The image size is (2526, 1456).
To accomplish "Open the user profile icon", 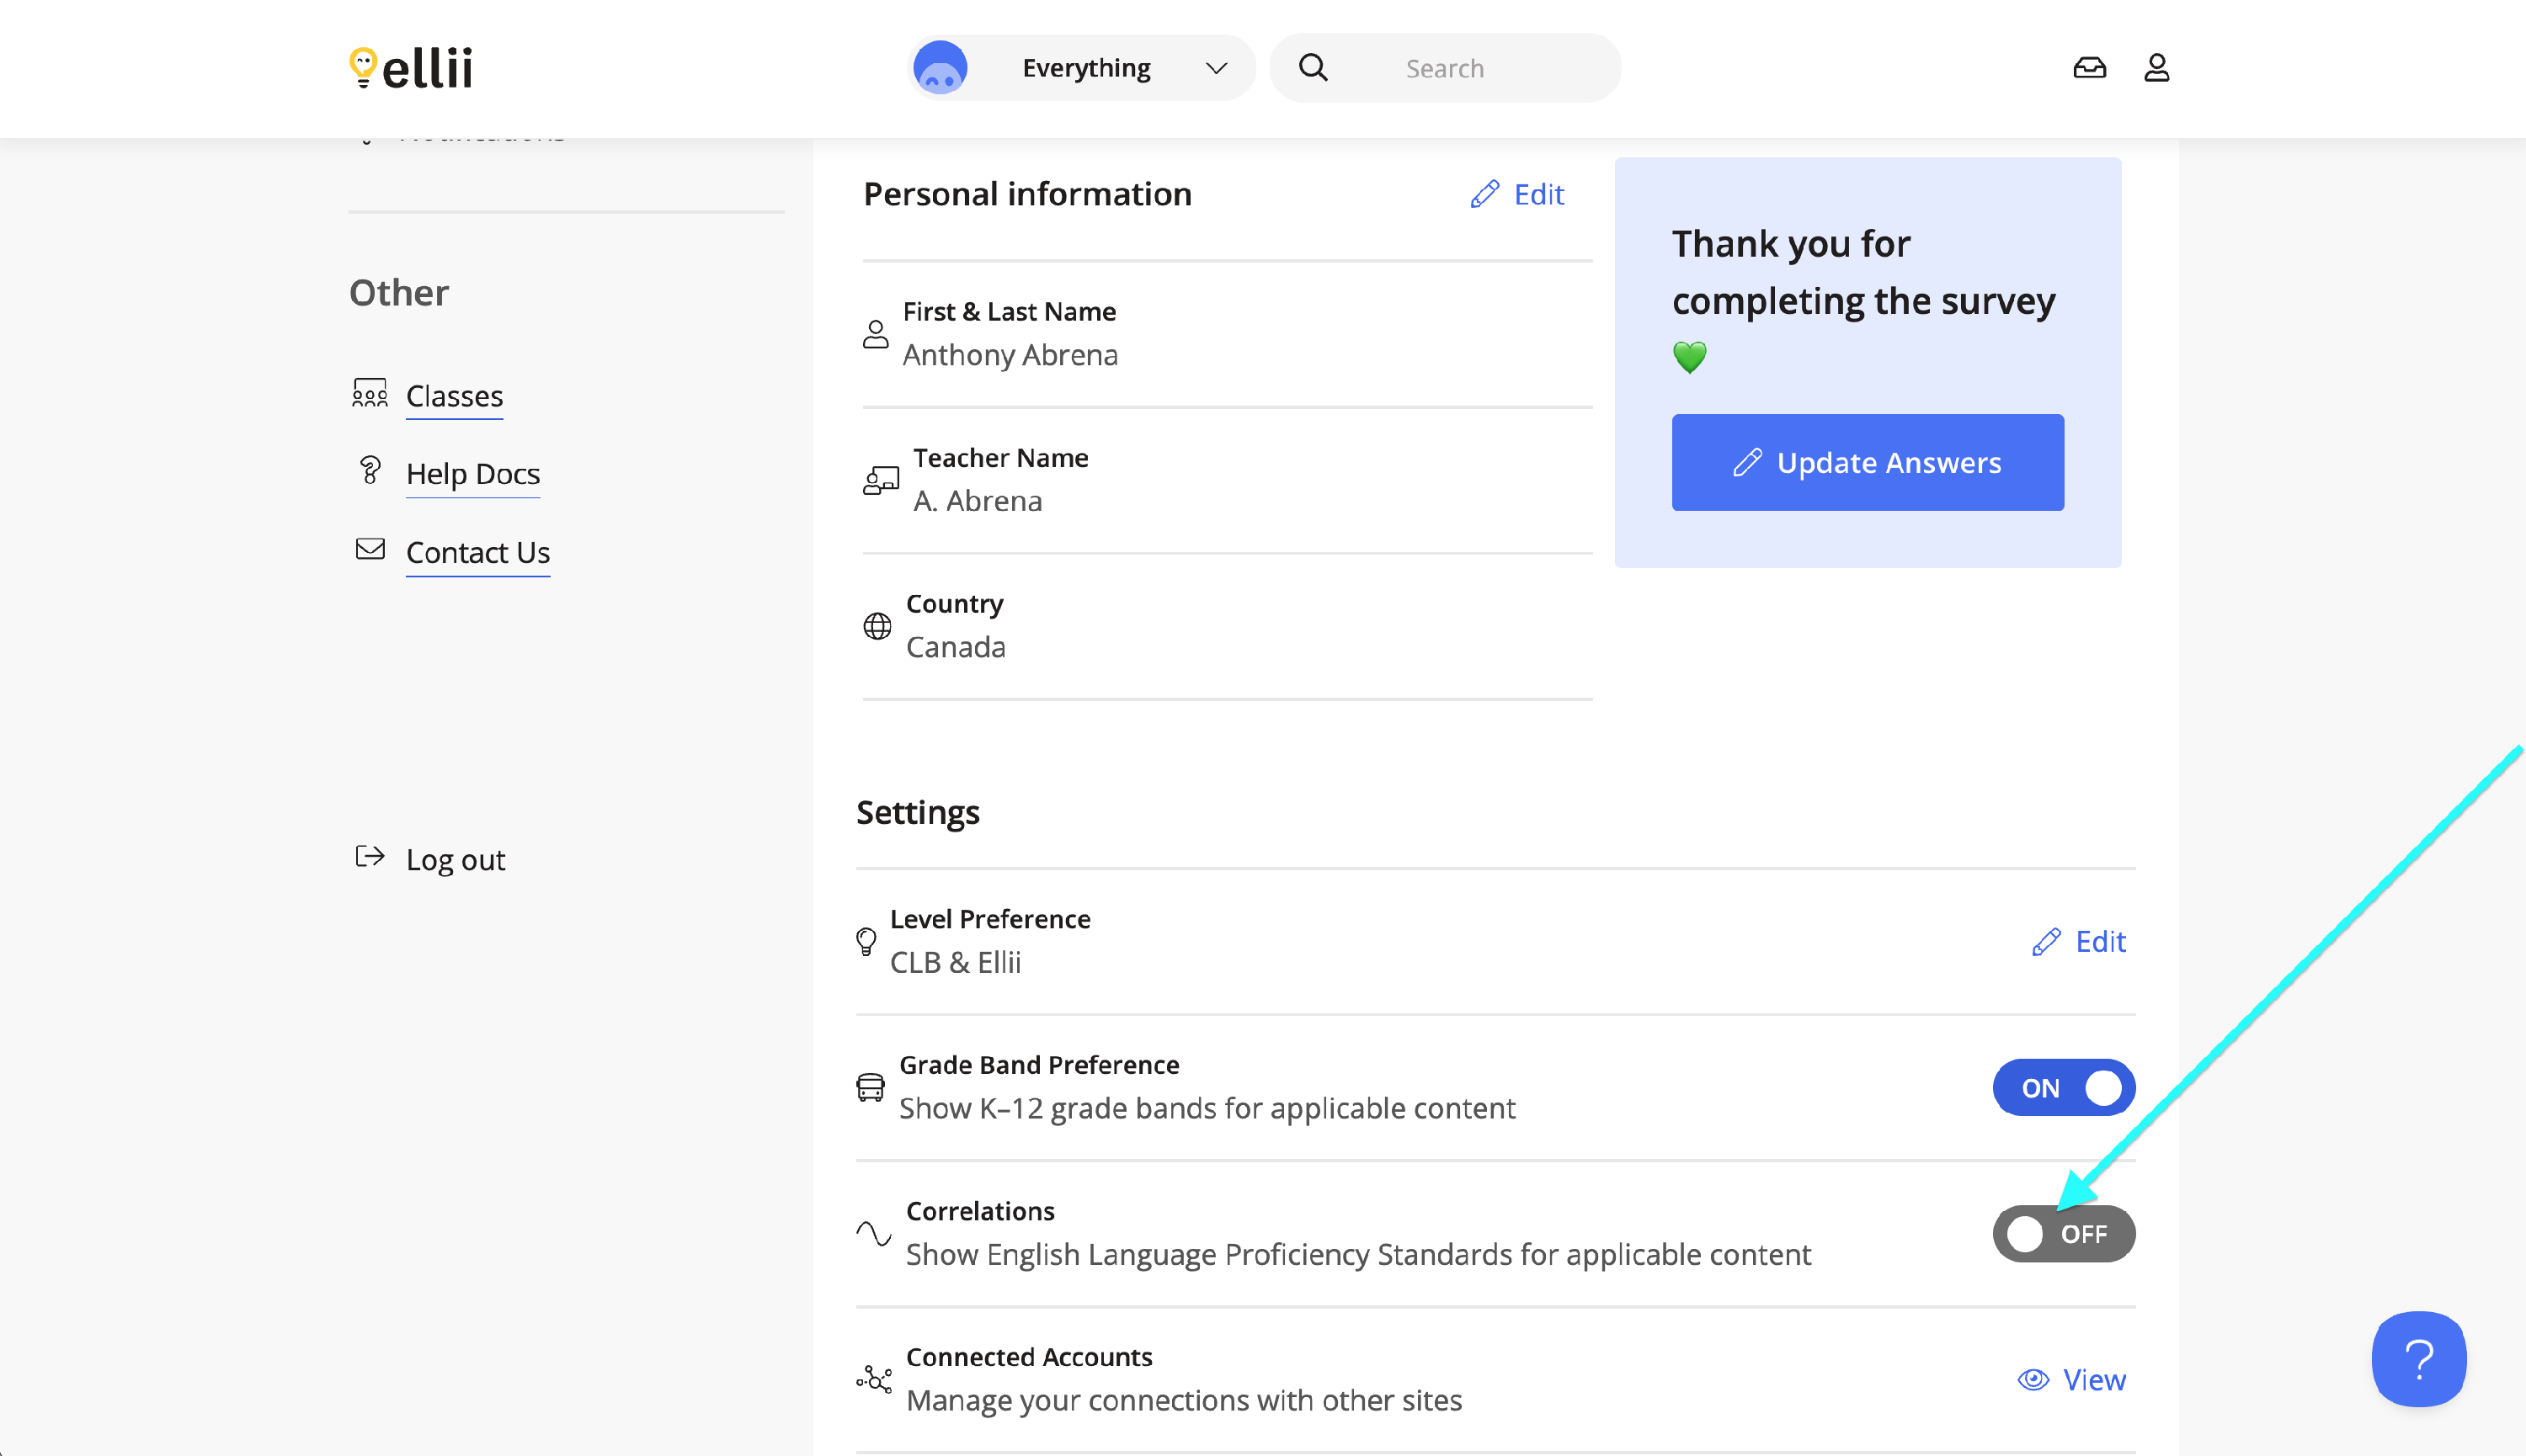I will pyautogui.click(x=2156, y=68).
